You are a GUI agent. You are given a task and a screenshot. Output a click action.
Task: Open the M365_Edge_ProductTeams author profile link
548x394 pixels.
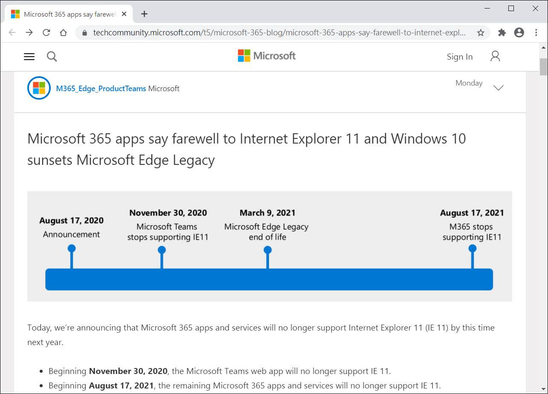(x=101, y=89)
